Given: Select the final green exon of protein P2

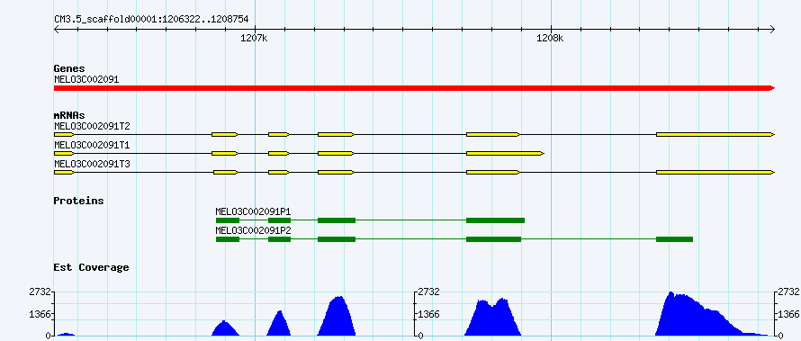Looking at the screenshot, I should tap(674, 239).
